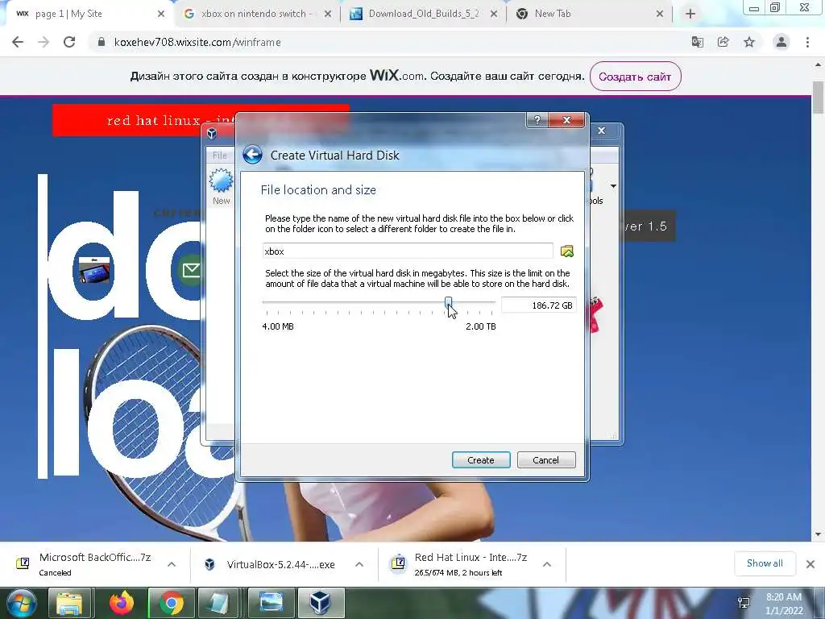Screen dimensions: 825x619
Task: Click the disk size slider handle
Action: pyautogui.click(x=448, y=302)
